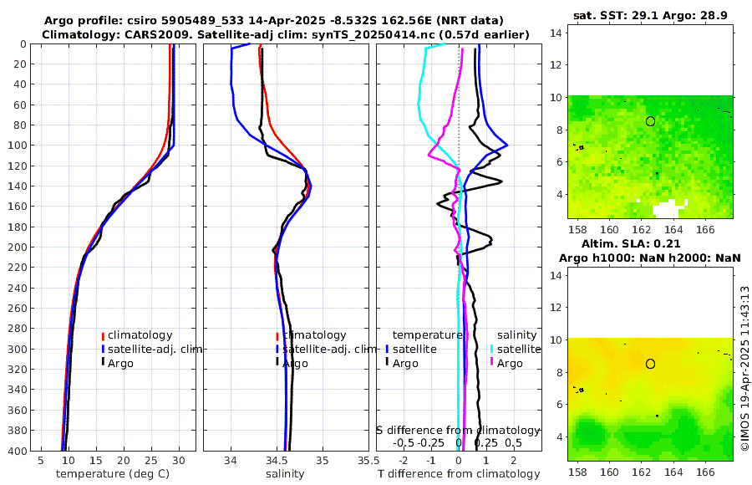The image size is (752, 485).
Task: Click the circle marker on the SLA map
Action: pyautogui.click(x=650, y=364)
